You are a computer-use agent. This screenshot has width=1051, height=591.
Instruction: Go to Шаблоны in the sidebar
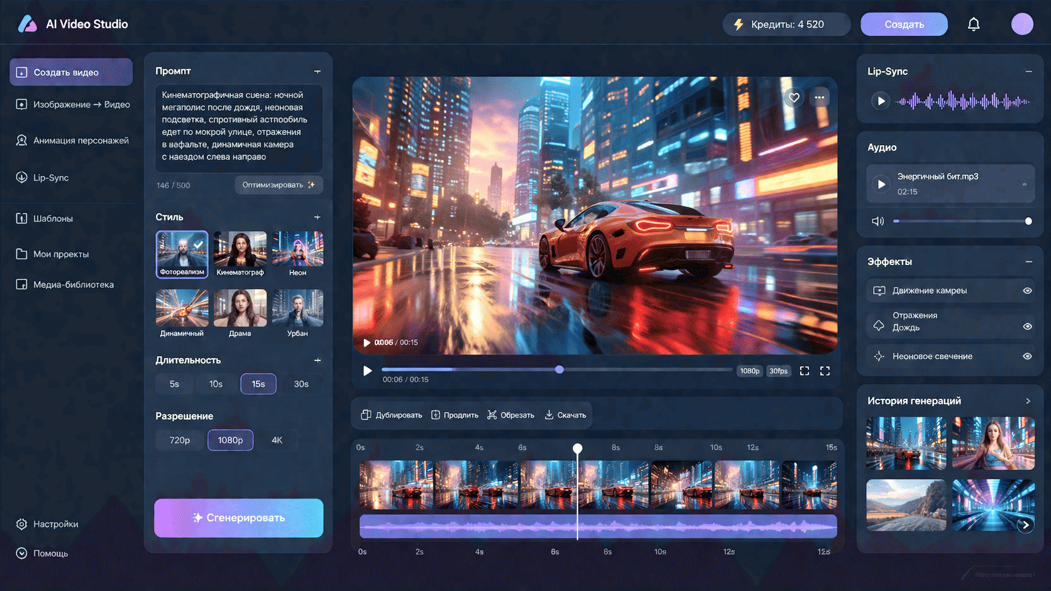(53, 219)
